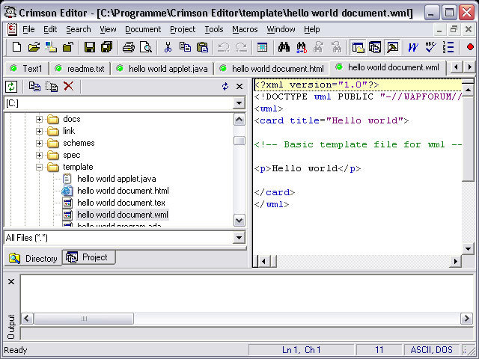Click tab scroll left arrow button
The image size is (479, 359).
click(457, 67)
